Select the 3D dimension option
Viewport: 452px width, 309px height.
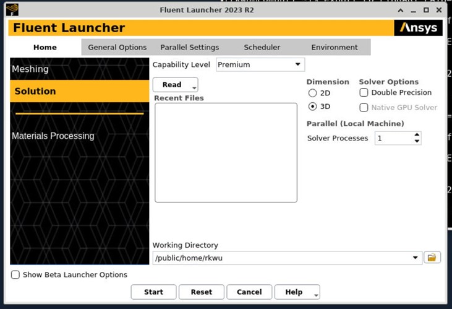click(x=312, y=107)
